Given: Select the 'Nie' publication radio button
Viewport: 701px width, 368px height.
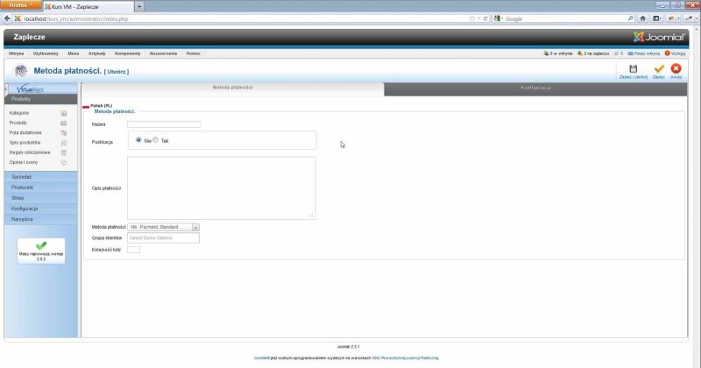Looking at the screenshot, I should (138, 139).
